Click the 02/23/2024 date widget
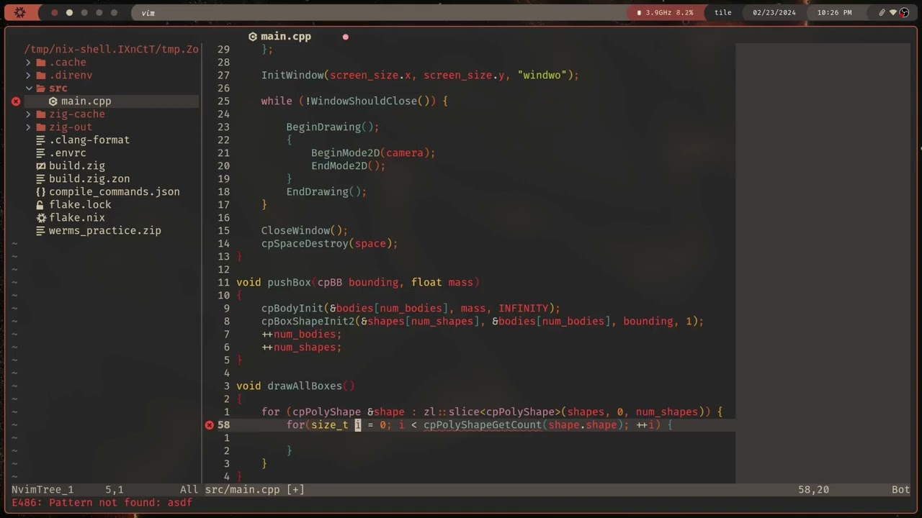The width and height of the screenshot is (922, 518). point(774,13)
